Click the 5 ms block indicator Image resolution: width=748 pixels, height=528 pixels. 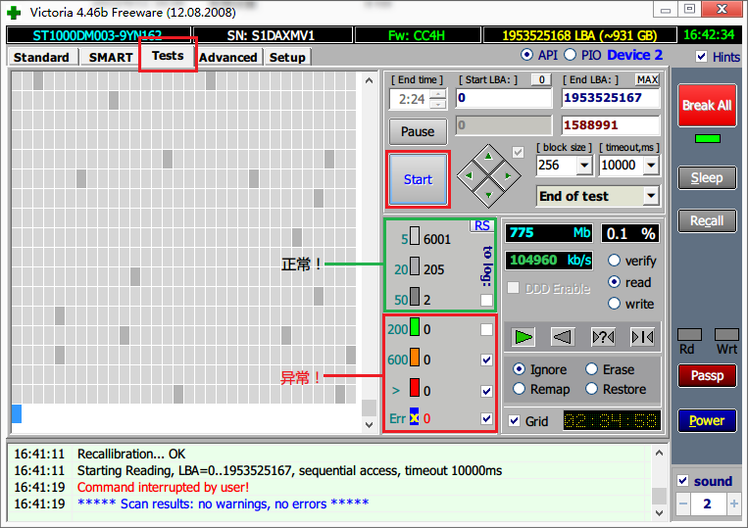(x=415, y=236)
